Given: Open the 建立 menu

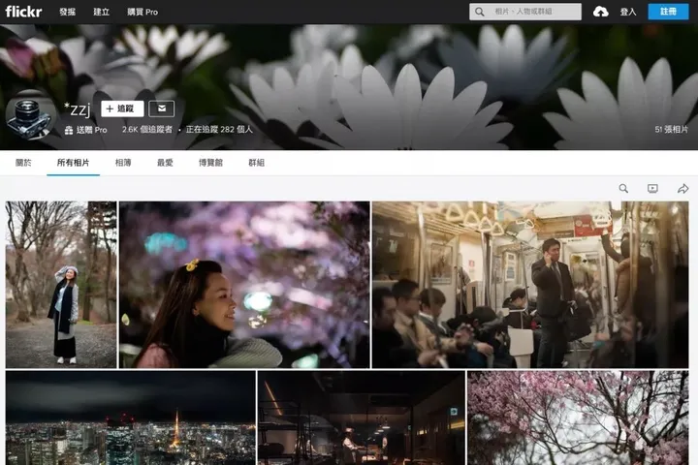Looking at the screenshot, I should [101, 12].
